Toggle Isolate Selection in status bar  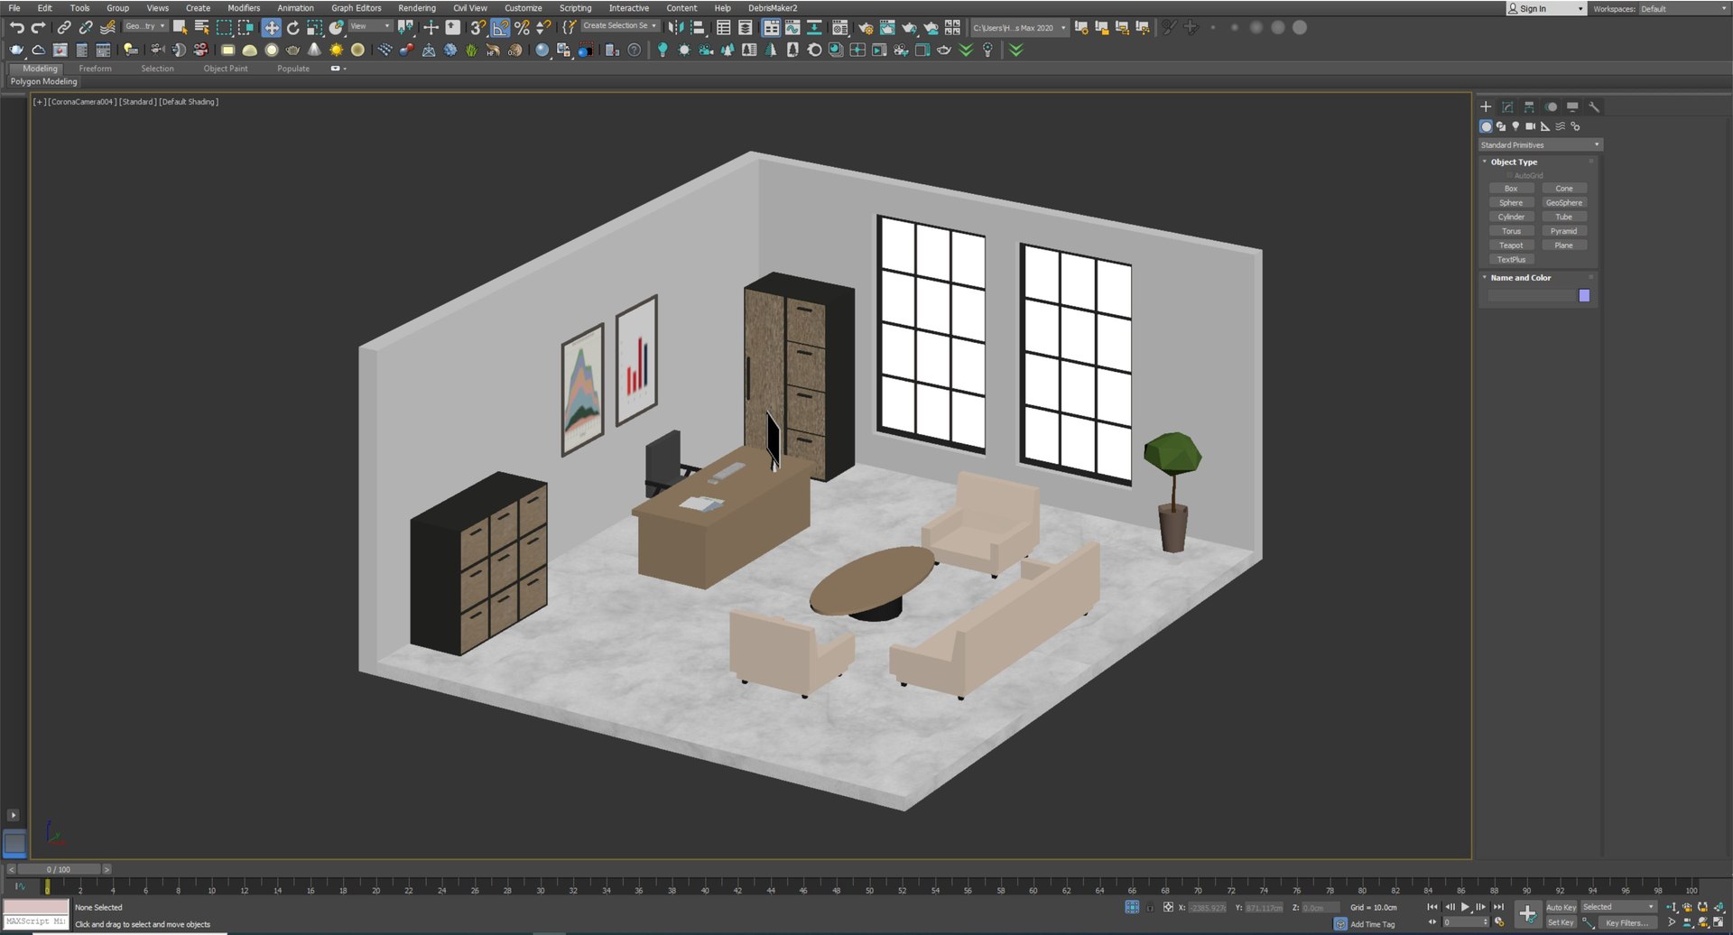(1132, 907)
